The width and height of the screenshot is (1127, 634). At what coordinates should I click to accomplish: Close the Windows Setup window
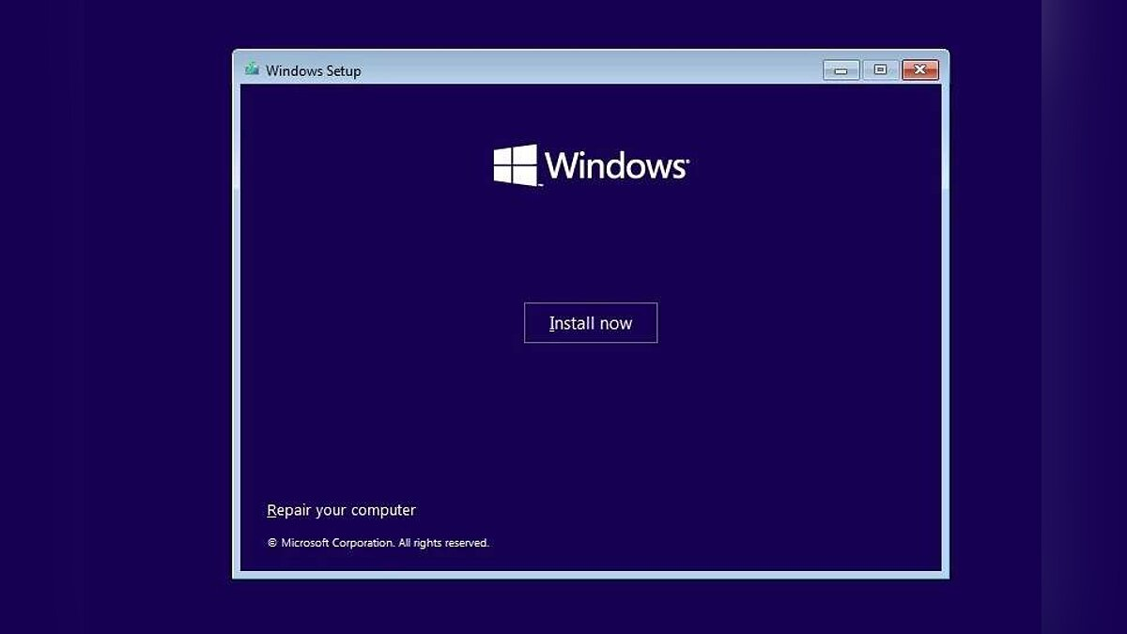pyautogui.click(x=919, y=70)
